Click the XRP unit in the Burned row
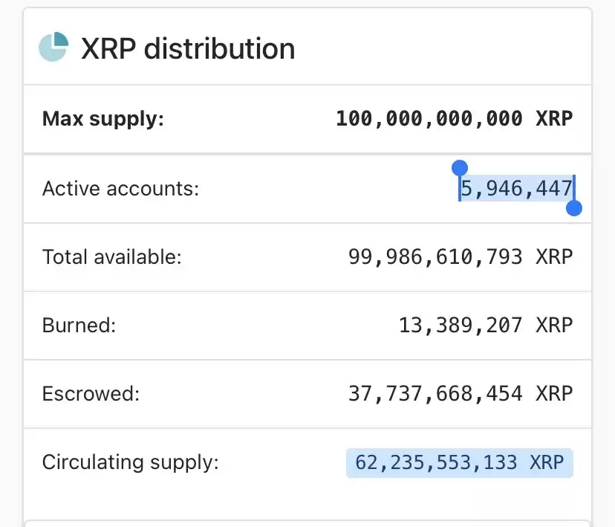Viewport: 615px width, 527px height. (x=554, y=326)
